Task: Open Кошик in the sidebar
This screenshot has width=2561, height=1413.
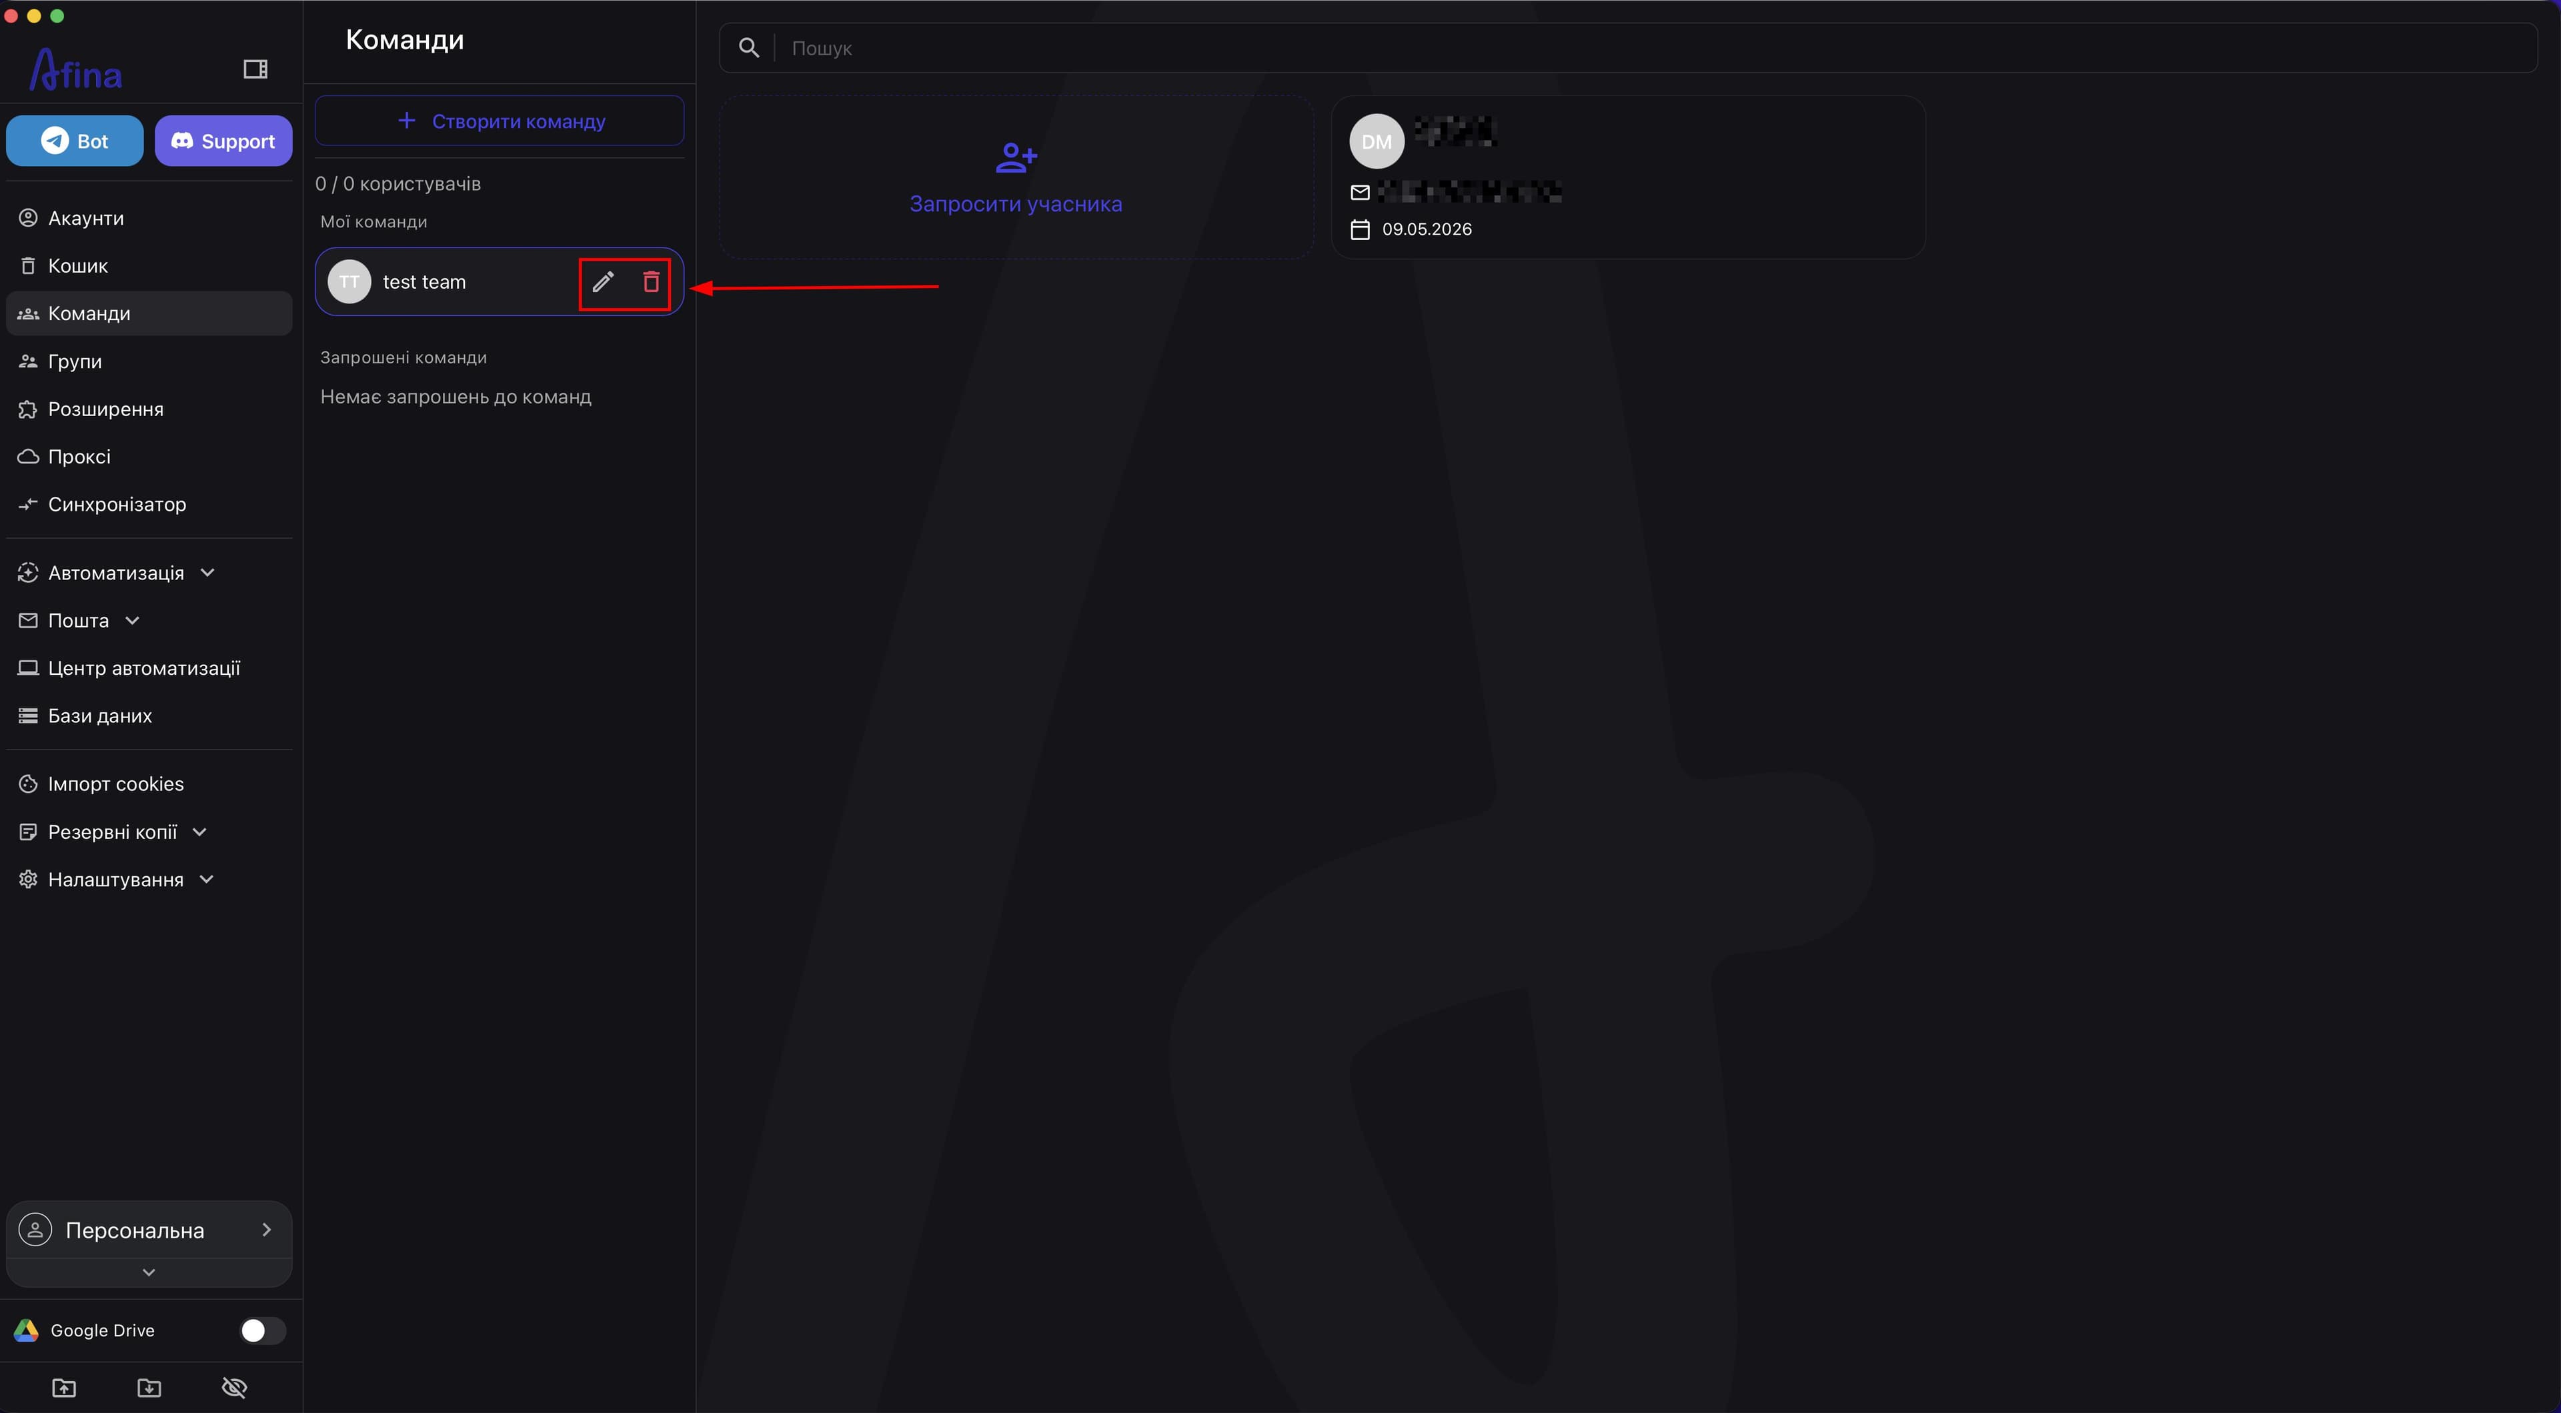Action: pos(149,265)
